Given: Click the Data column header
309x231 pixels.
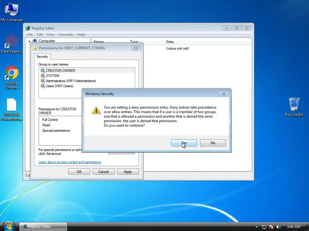Looking at the screenshot, I should (x=208, y=42).
